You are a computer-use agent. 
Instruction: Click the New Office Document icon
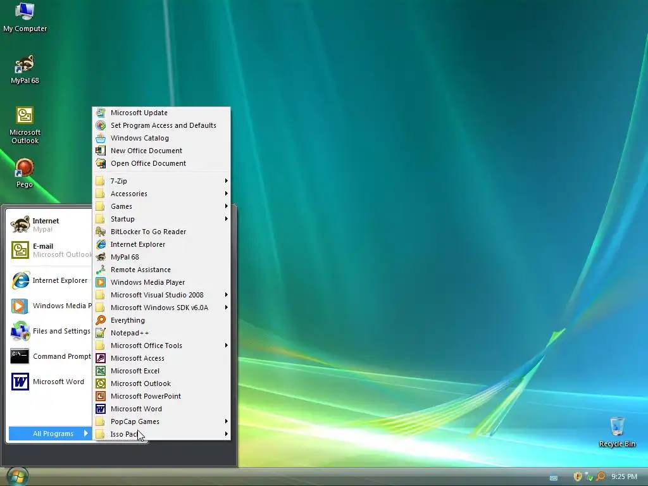click(x=101, y=151)
